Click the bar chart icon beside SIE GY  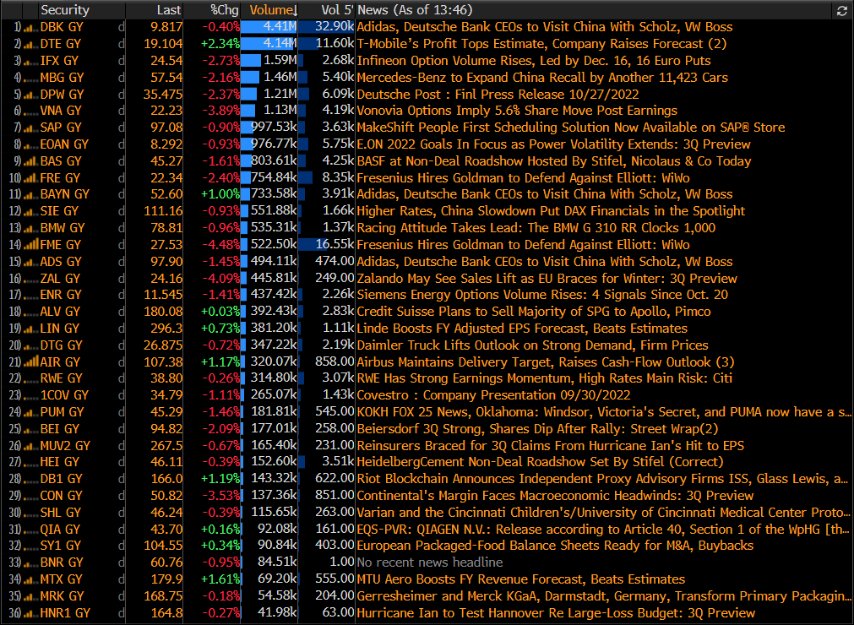[30, 211]
